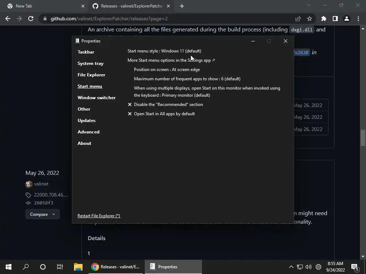Close the Releases ExplorerPatcher tab
366x274 pixels.
(168, 6)
